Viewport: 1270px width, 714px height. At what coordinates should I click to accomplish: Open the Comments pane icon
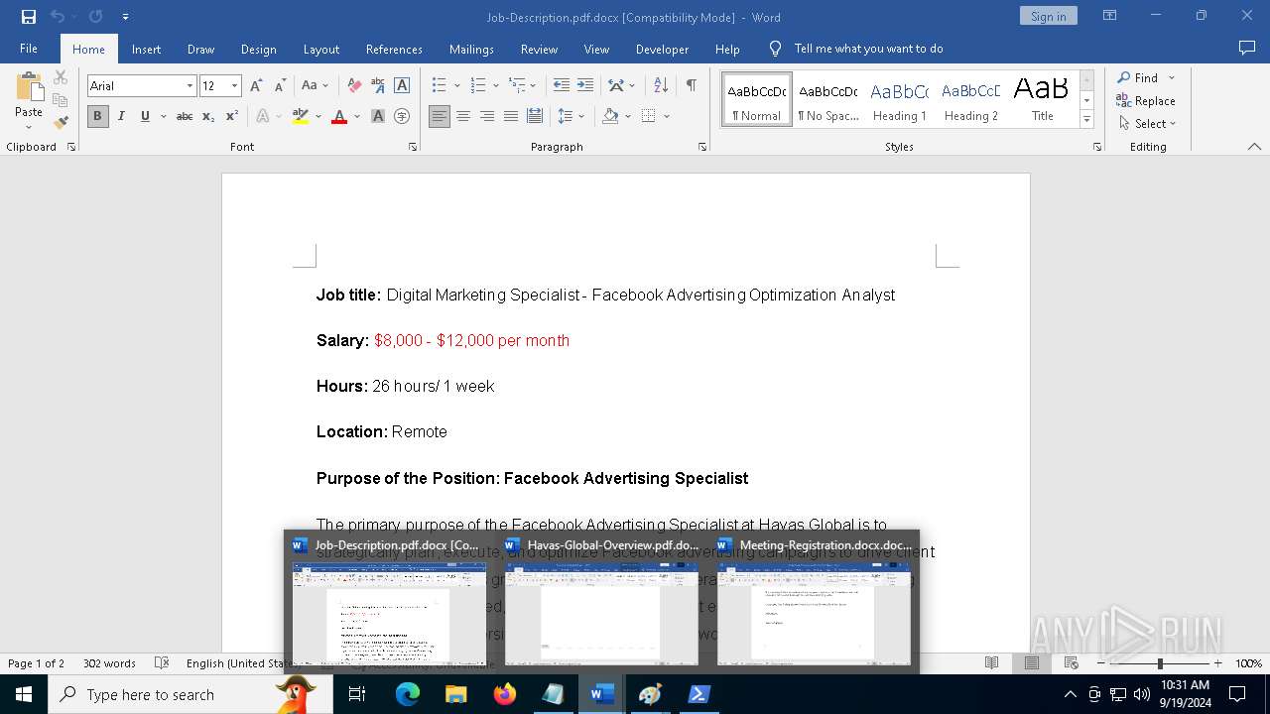(1247, 49)
